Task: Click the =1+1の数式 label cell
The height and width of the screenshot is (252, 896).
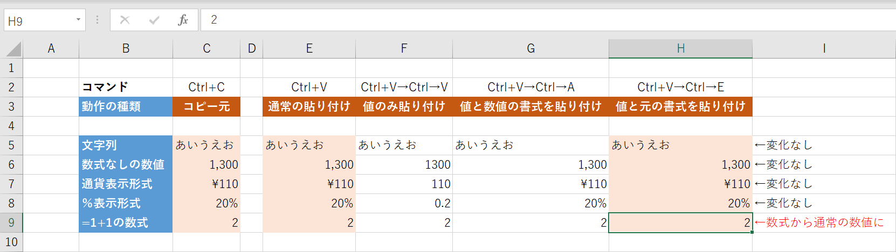Action: point(126,222)
